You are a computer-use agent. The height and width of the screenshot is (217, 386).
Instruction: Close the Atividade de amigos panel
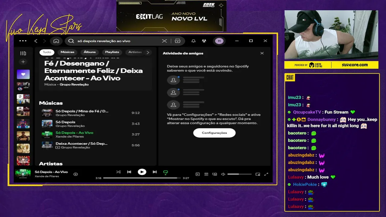(262, 53)
